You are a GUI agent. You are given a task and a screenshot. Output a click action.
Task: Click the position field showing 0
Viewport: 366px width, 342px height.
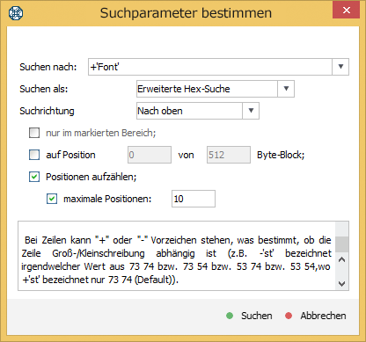click(x=150, y=155)
